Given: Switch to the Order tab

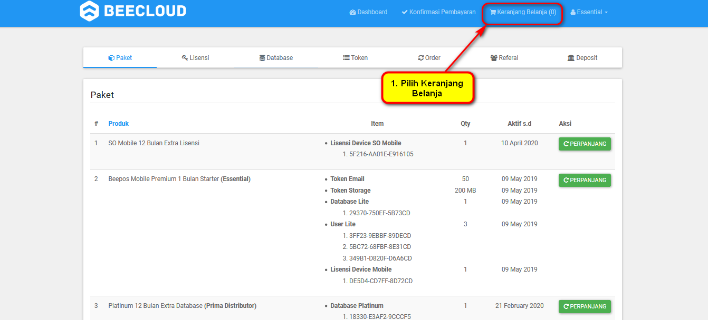Looking at the screenshot, I should pos(429,58).
